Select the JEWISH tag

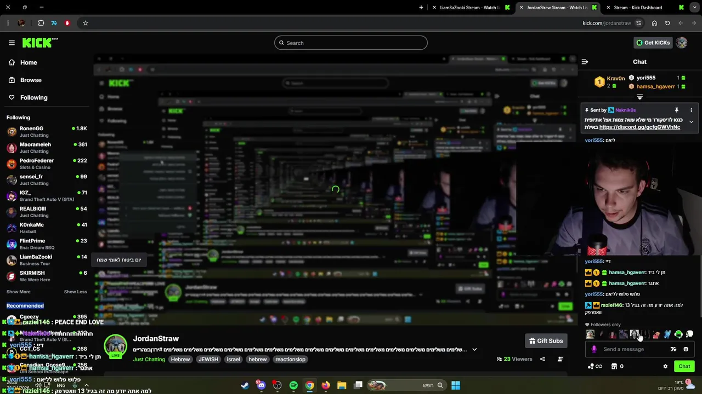[208, 360]
